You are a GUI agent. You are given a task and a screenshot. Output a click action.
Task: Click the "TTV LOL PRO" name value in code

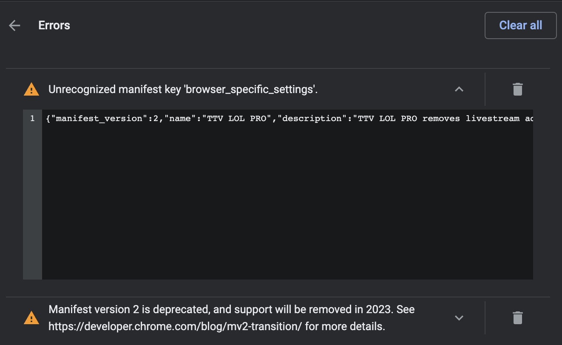236,118
